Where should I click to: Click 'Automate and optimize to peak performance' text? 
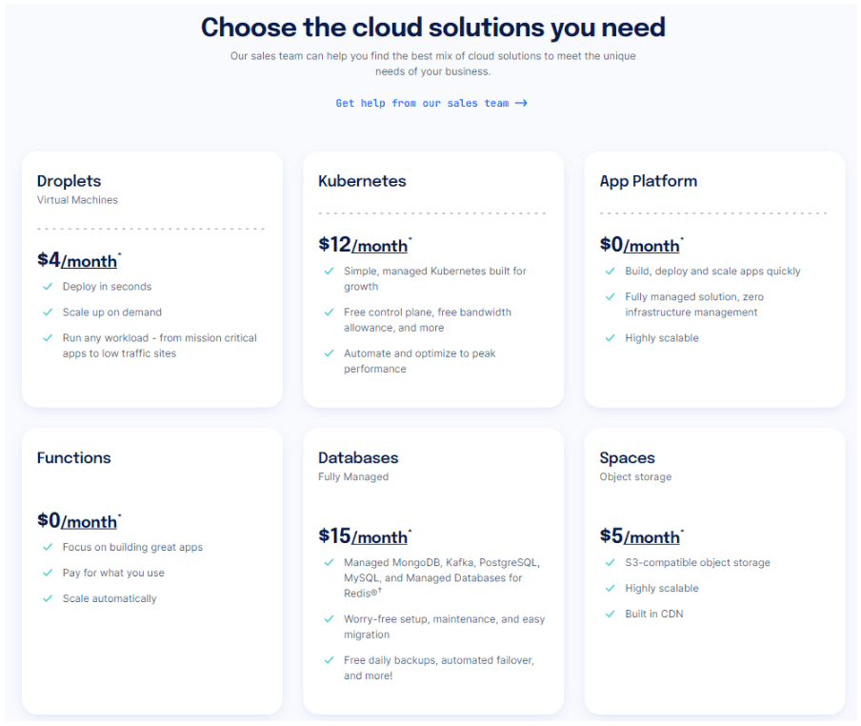point(419,361)
